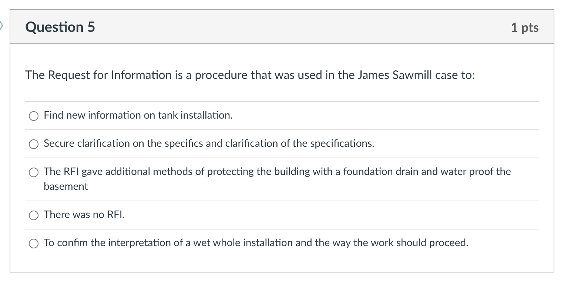Click answer text "There was no RFI."
The width and height of the screenshot is (564, 281).
click(x=83, y=214)
